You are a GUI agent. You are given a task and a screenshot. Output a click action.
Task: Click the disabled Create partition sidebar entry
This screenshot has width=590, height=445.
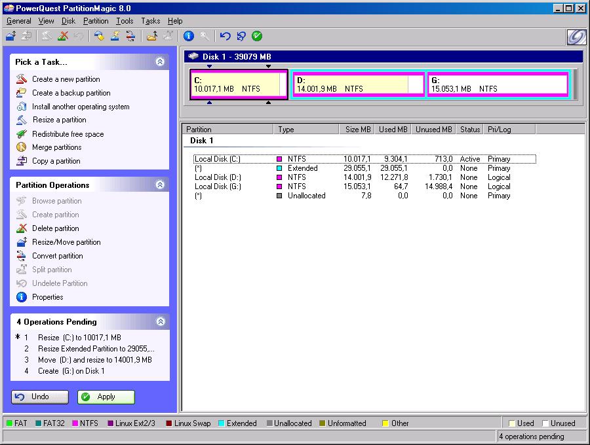pos(56,215)
